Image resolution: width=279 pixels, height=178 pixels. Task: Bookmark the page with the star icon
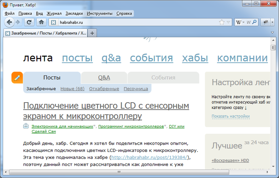tap(222, 22)
